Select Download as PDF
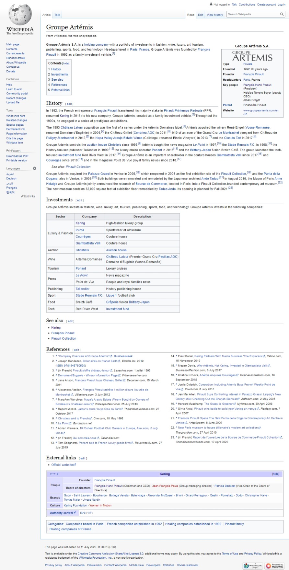 tap(17, 156)
